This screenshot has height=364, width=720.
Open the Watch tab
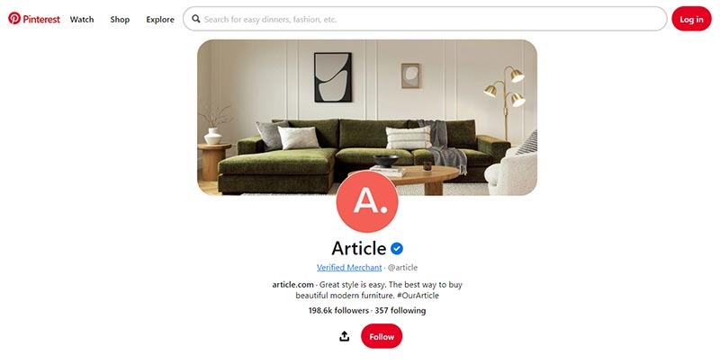(x=82, y=19)
